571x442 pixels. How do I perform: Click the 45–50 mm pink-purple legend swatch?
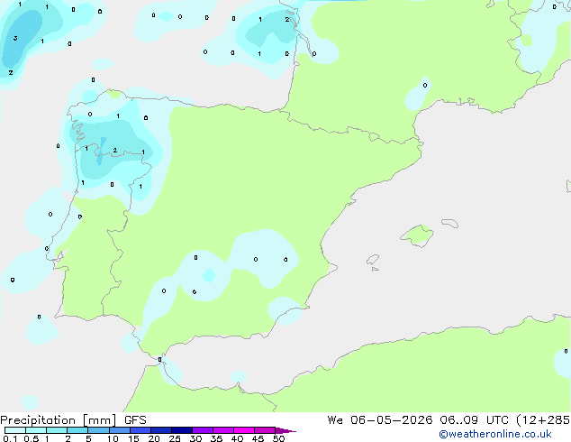click(x=265, y=430)
